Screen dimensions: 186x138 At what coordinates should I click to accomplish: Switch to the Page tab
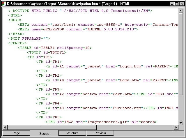coord(16,133)
